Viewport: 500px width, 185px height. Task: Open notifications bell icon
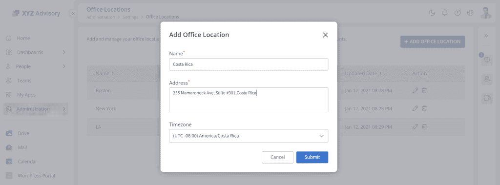click(x=444, y=13)
